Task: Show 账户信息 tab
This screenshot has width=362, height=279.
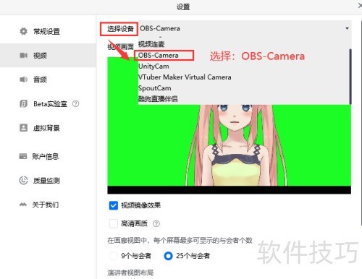Action: pyautogui.click(x=48, y=156)
